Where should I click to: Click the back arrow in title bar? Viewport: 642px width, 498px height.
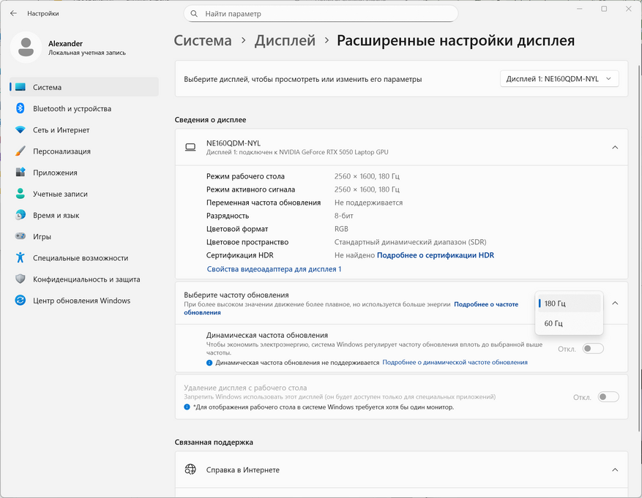click(13, 13)
